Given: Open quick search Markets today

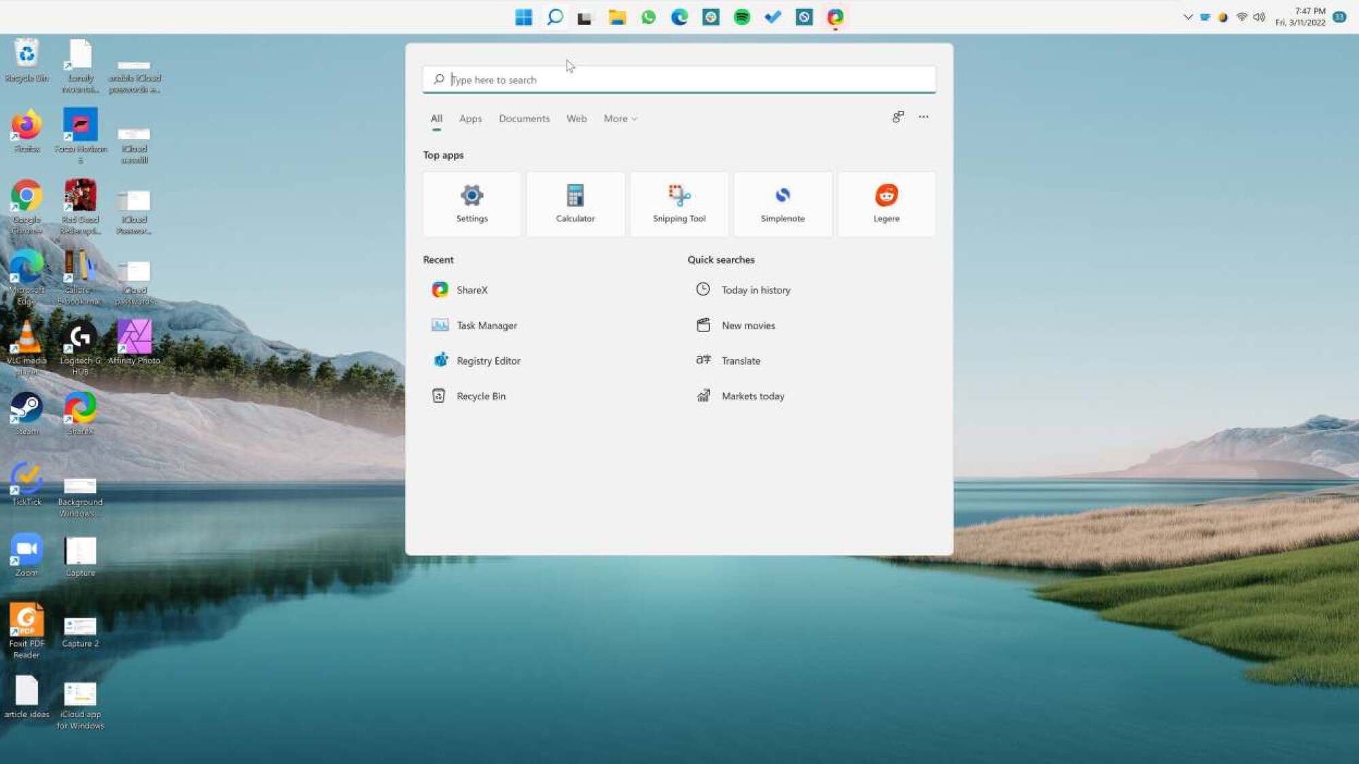Looking at the screenshot, I should point(754,395).
